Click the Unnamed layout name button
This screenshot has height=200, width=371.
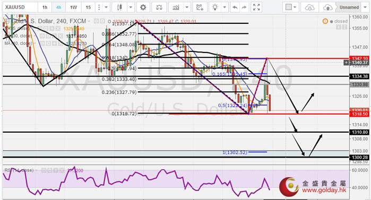click(x=349, y=7)
